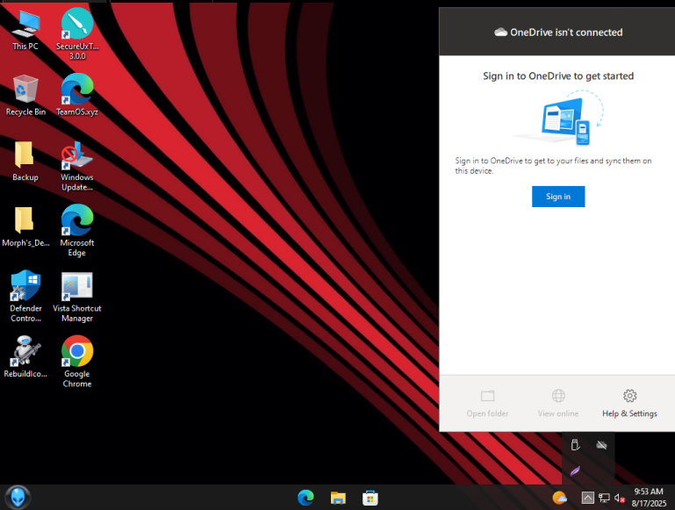Click the OneDrive crossed-cloud tray icon

pyautogui.click(x=601, y=445)
